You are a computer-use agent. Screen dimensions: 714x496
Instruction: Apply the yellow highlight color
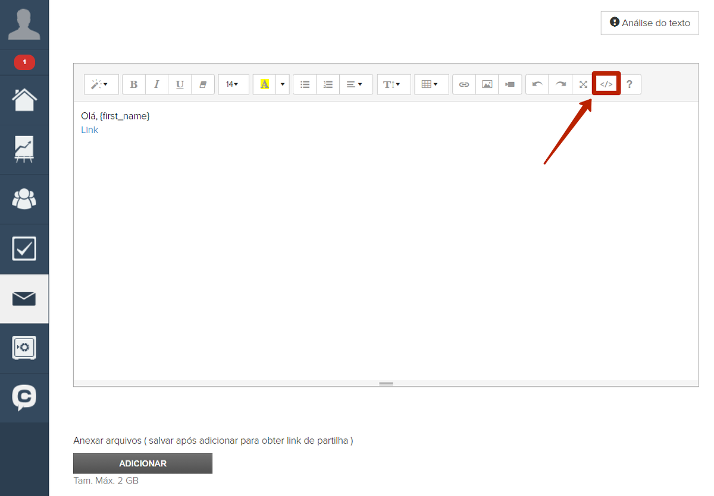(x=264, y=84)
